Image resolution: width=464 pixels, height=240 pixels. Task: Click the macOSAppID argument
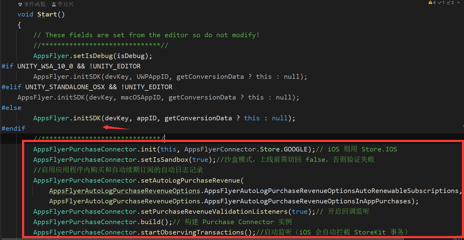click(x=140, y=97)
